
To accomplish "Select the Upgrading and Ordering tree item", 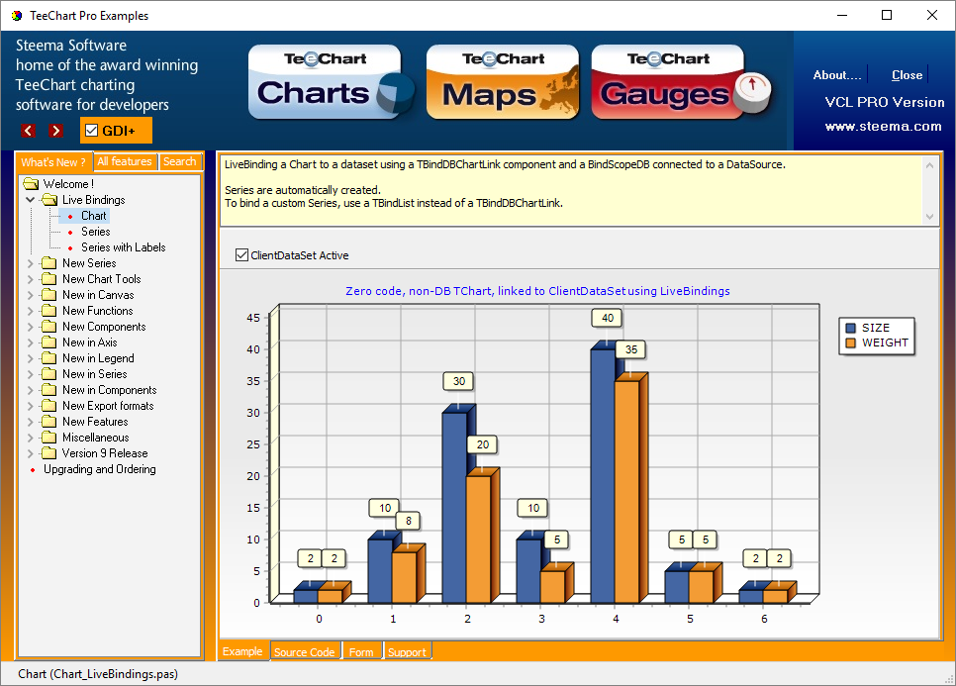I will point(99,469).
